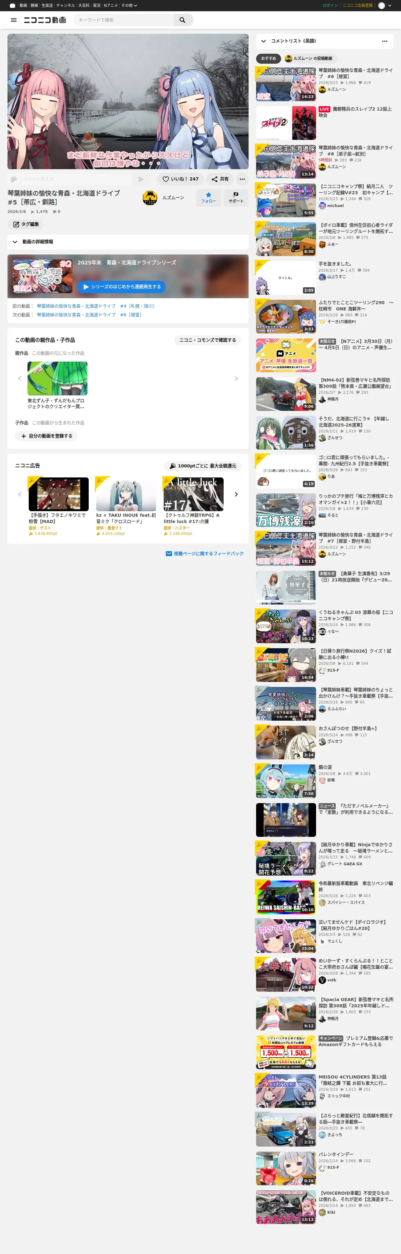Click the search magnifier button
This screenshot has height=1254, width=401.
[x=182, y=20]
